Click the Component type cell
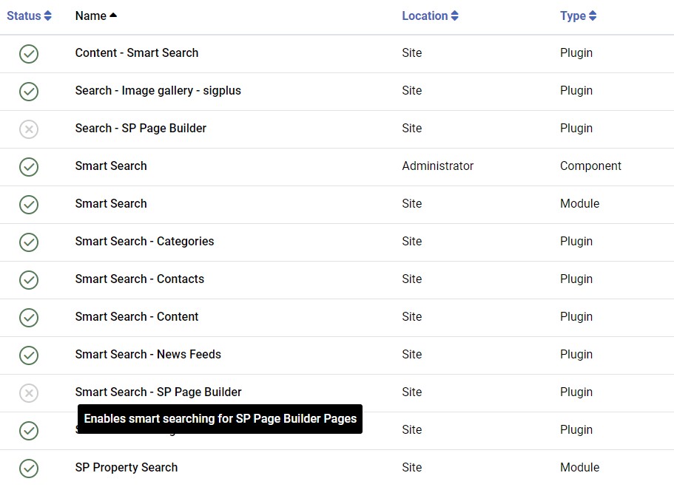The height and width of the screenshot is (487, 674). point(590,166)
